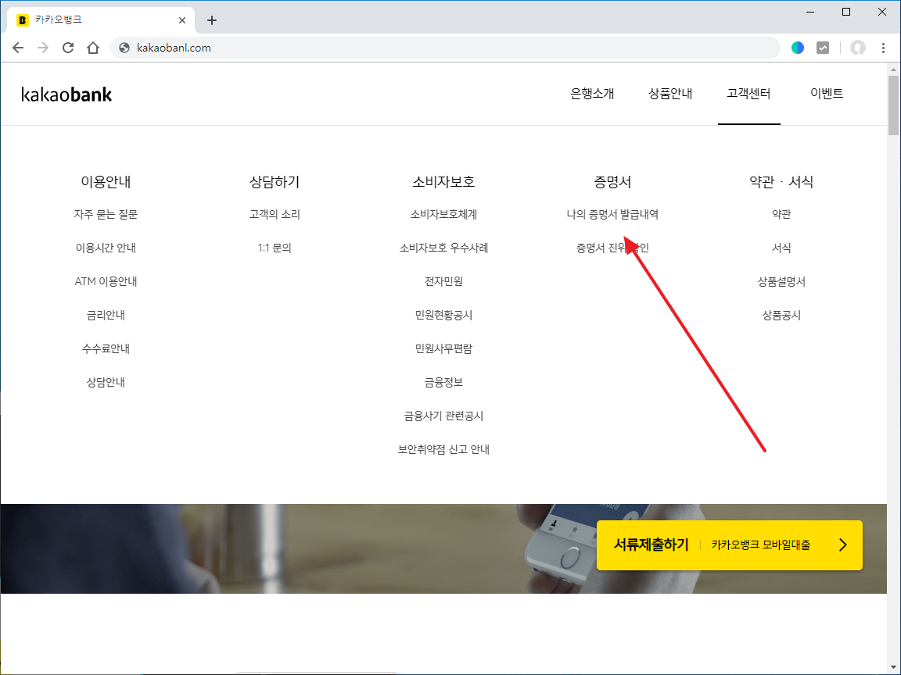Open the blue circular extension icon

coord(798,48)
